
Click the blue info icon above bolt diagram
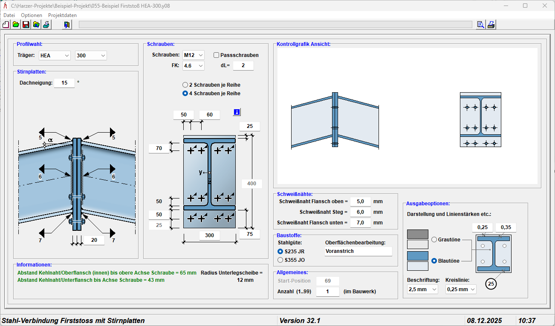[x=237, y=112]
